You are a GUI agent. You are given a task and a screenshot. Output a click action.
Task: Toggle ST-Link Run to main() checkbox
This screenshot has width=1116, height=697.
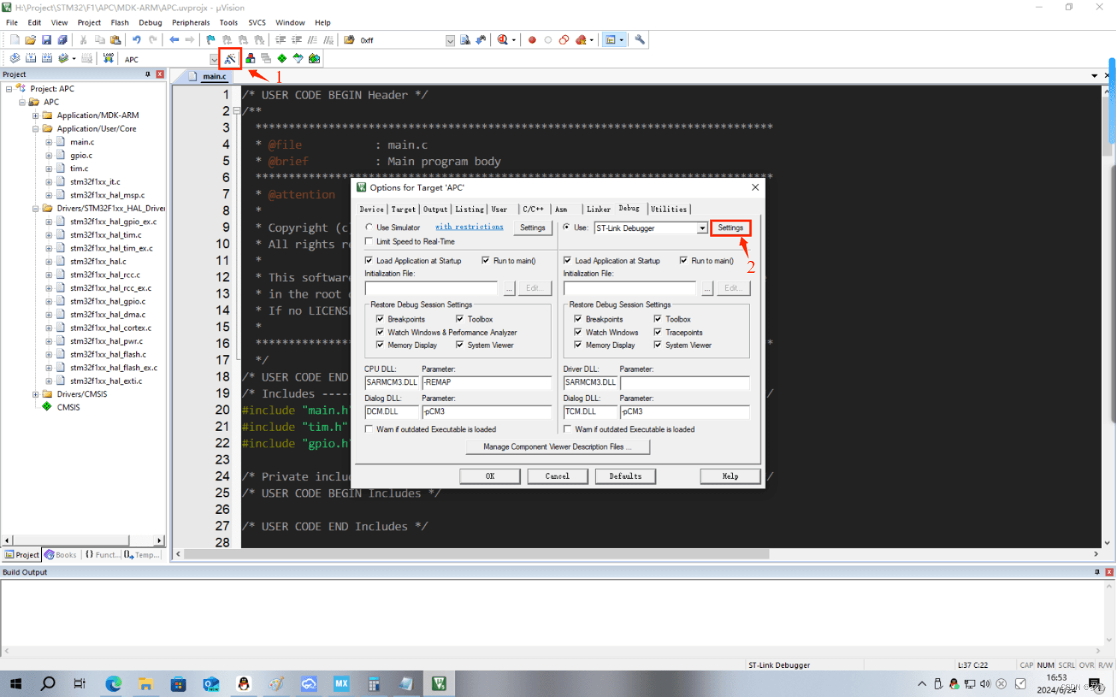[684, 260]
